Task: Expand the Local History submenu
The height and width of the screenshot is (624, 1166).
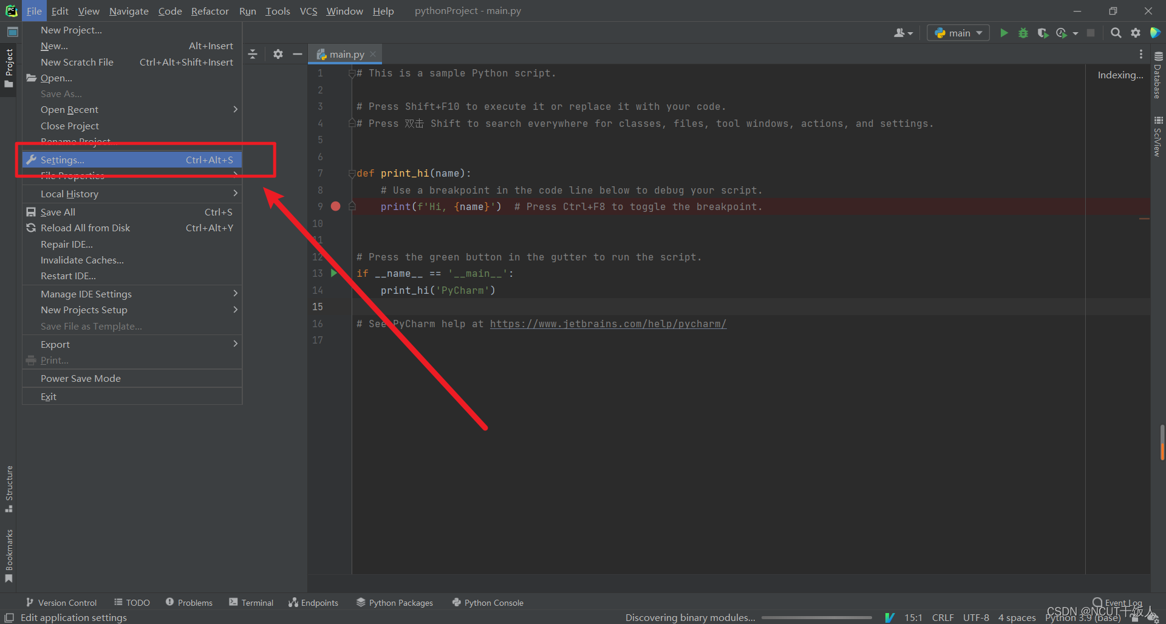Action: [132, 194]
